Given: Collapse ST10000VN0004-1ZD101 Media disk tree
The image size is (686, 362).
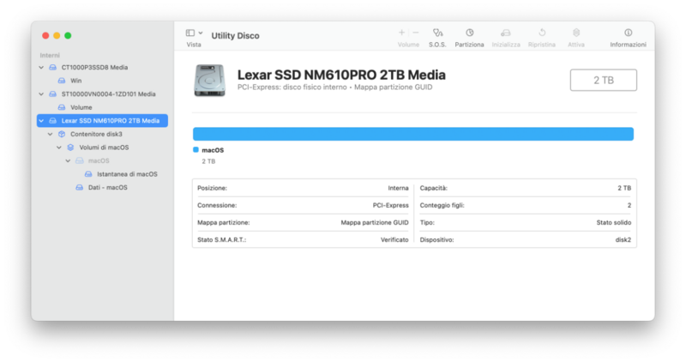Looking at the screenshot, I should [41, 94].
